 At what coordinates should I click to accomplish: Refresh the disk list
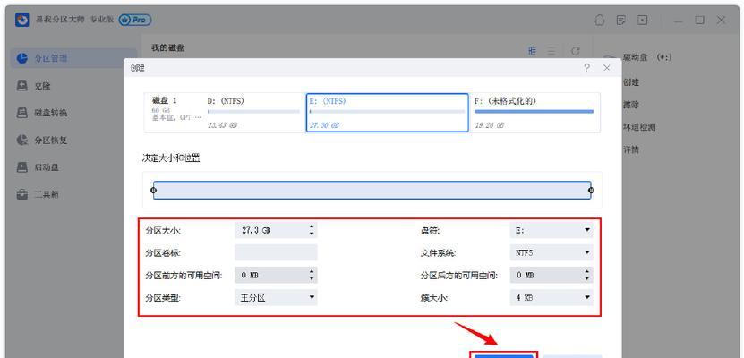(575, 51)
